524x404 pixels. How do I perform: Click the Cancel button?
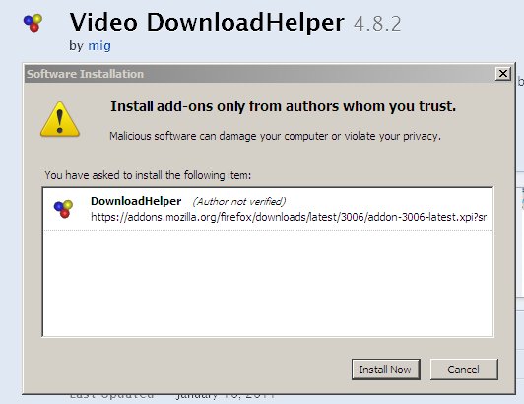(464, 370)
